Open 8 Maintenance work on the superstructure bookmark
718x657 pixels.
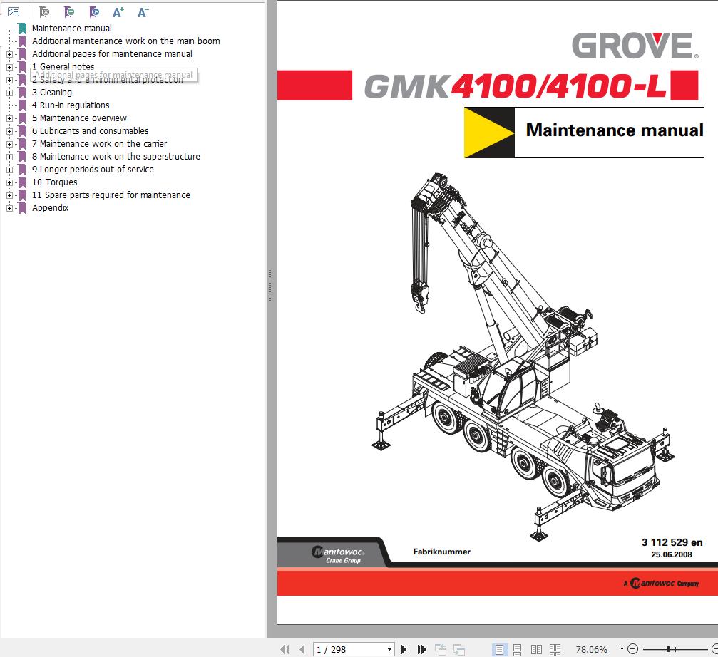[116, 157]
